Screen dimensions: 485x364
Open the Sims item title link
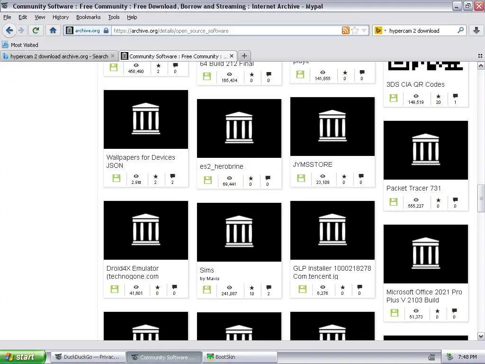(x=207, y=270)
